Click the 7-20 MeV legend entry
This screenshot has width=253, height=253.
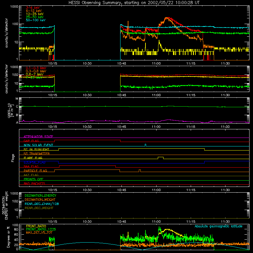tap(34, 77)
